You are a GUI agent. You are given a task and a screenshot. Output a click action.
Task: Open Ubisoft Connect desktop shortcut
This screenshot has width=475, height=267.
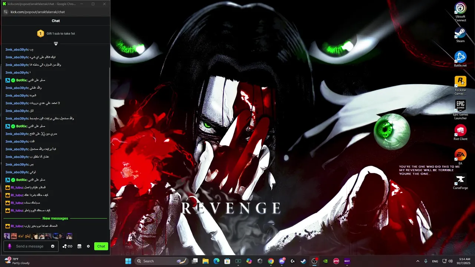pyautogui.click(x=461, y=12)
